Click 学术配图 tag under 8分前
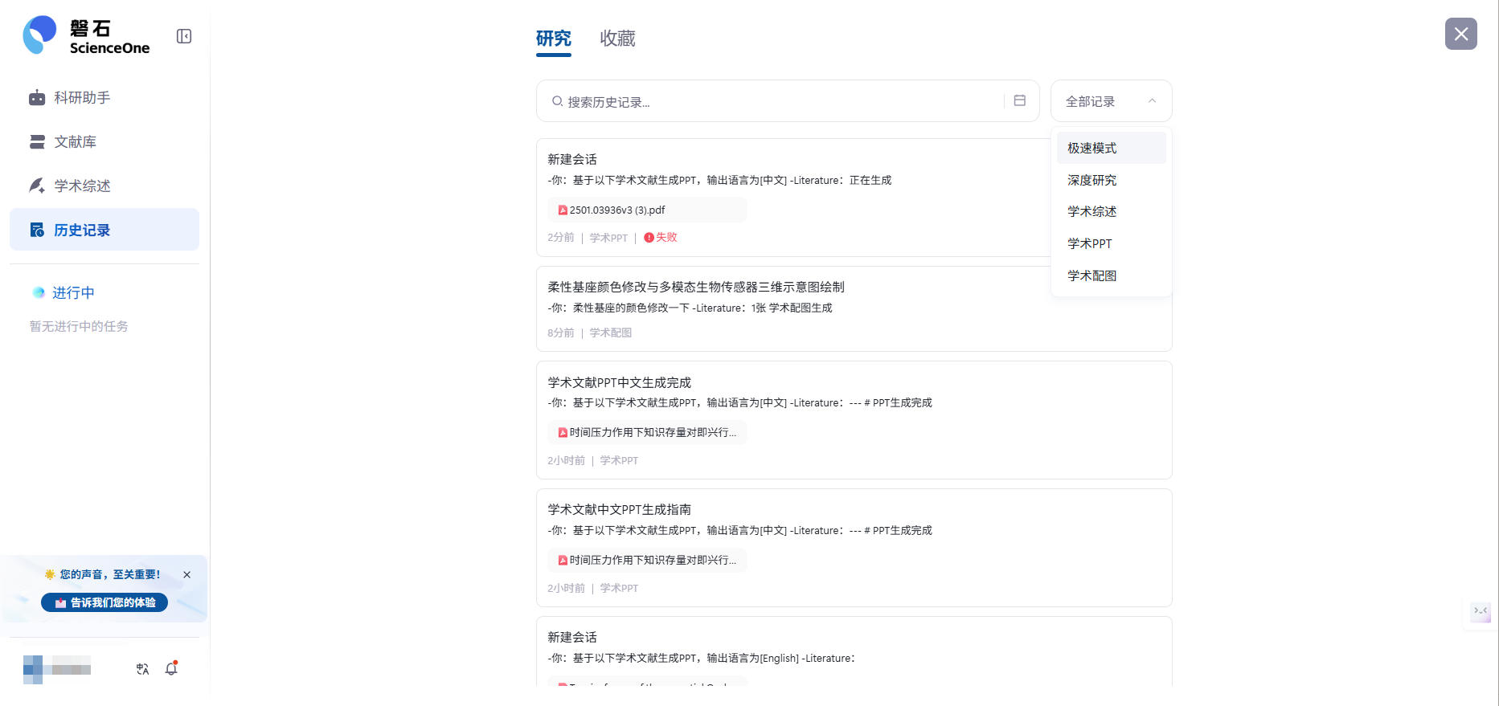 tap(611, 333)
